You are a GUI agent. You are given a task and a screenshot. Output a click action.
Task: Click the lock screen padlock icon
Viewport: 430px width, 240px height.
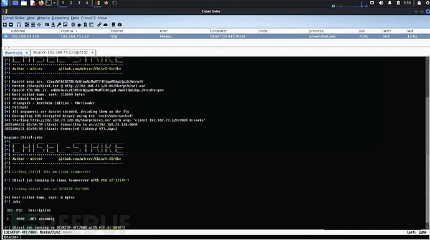point(419,3)
